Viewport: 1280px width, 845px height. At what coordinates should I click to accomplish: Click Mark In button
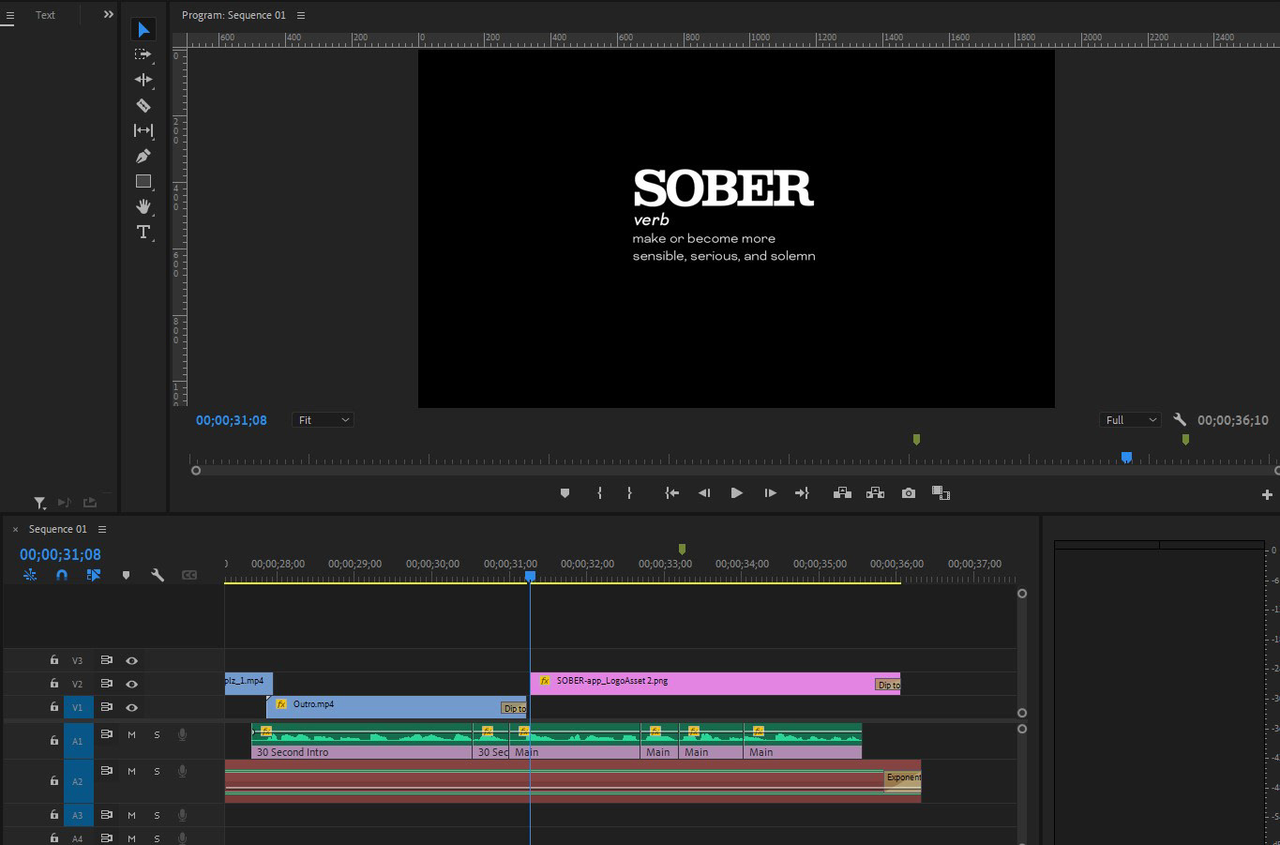coord(599,493)
